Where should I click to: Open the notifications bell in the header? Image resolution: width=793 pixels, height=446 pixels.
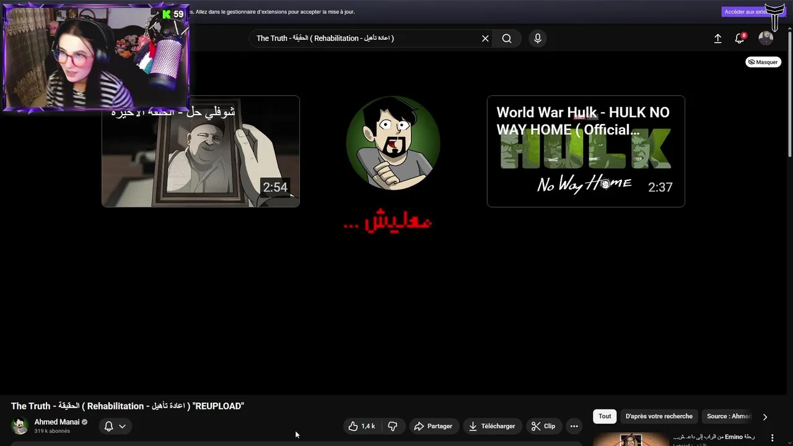[x=739, y=38]
